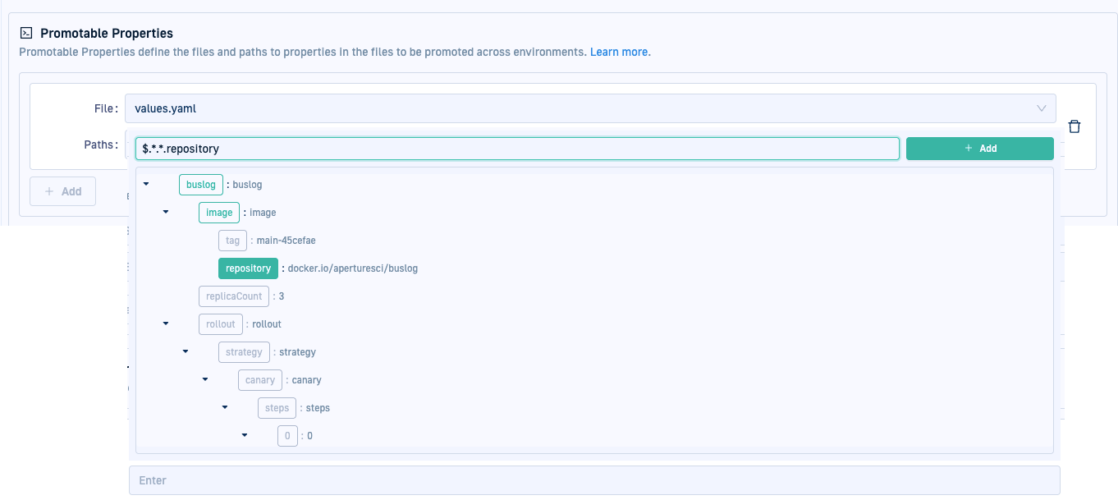
Task: Click the green Add path button
Action: [x=979, y=149]
